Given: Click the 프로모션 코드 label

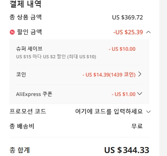Looking at the screenshot, I should 28,111.
